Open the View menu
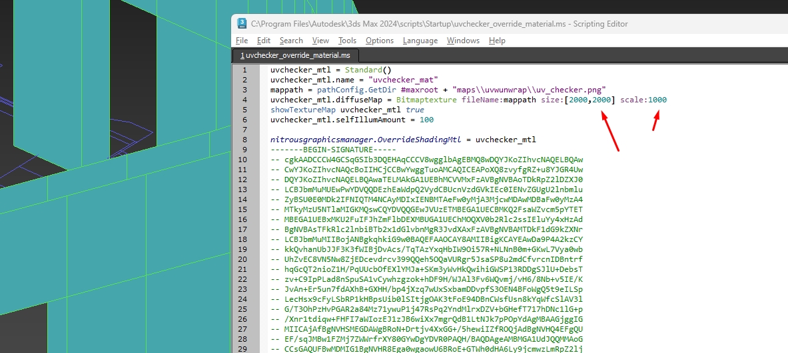788x353 pixels. (320, 41)
